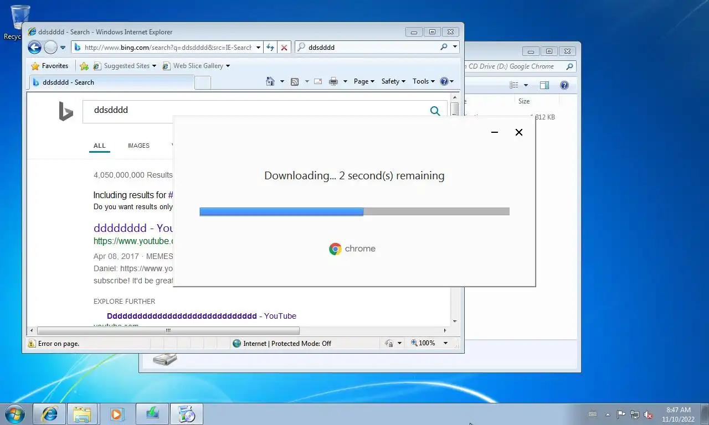Click the chrome logo in the installer
709x425 pixels.
coord(352,249)
